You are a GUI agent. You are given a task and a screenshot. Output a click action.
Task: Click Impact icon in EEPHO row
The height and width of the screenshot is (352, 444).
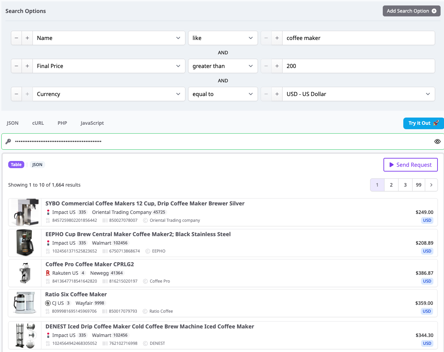pyautogui.click(x=48, y=243)
